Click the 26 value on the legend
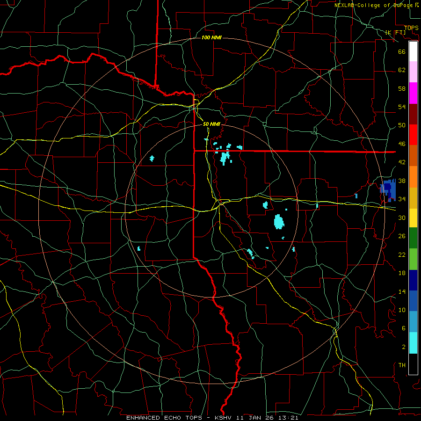This screenshot has height=421, width=421. (x=402, y=236)
